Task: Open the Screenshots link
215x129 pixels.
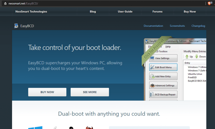Action: point(177,26)
